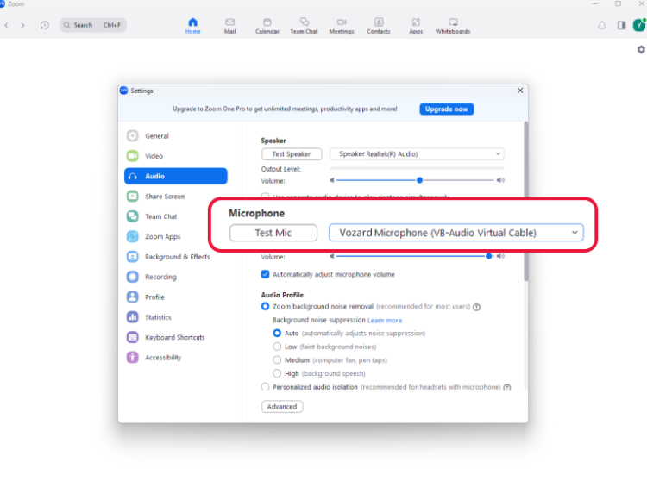Toggle Automatically adjust microphone volume checkbox
647x500 pixels.
265,274
